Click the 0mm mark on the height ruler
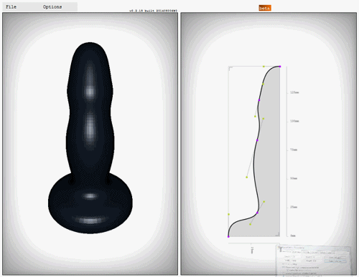 click(x=293, y=235)
